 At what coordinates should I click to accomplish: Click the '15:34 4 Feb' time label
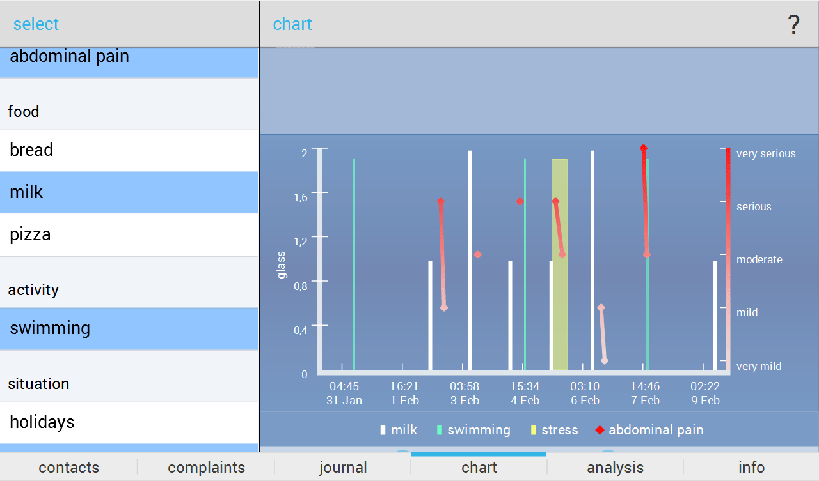525,393
